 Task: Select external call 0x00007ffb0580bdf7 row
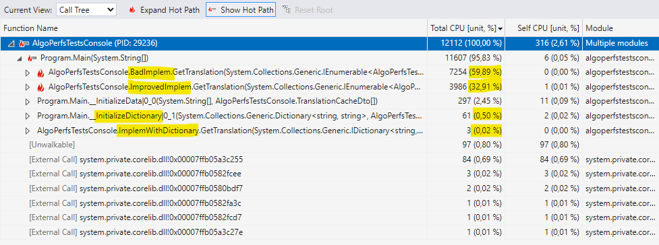click(329, 188)
